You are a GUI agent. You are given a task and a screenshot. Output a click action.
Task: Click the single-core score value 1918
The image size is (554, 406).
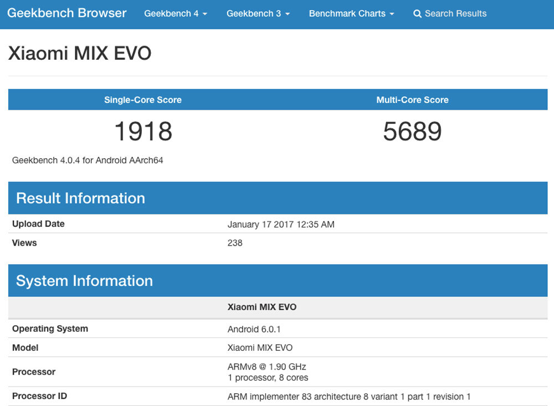[x=143, y=132]
